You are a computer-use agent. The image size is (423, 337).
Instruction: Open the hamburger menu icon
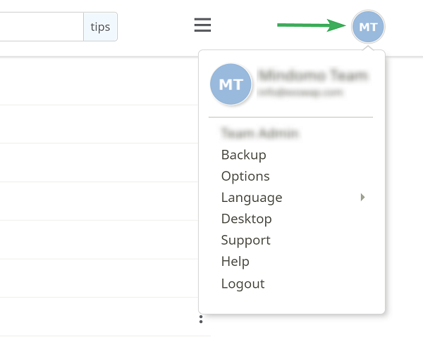coord(202,25)
